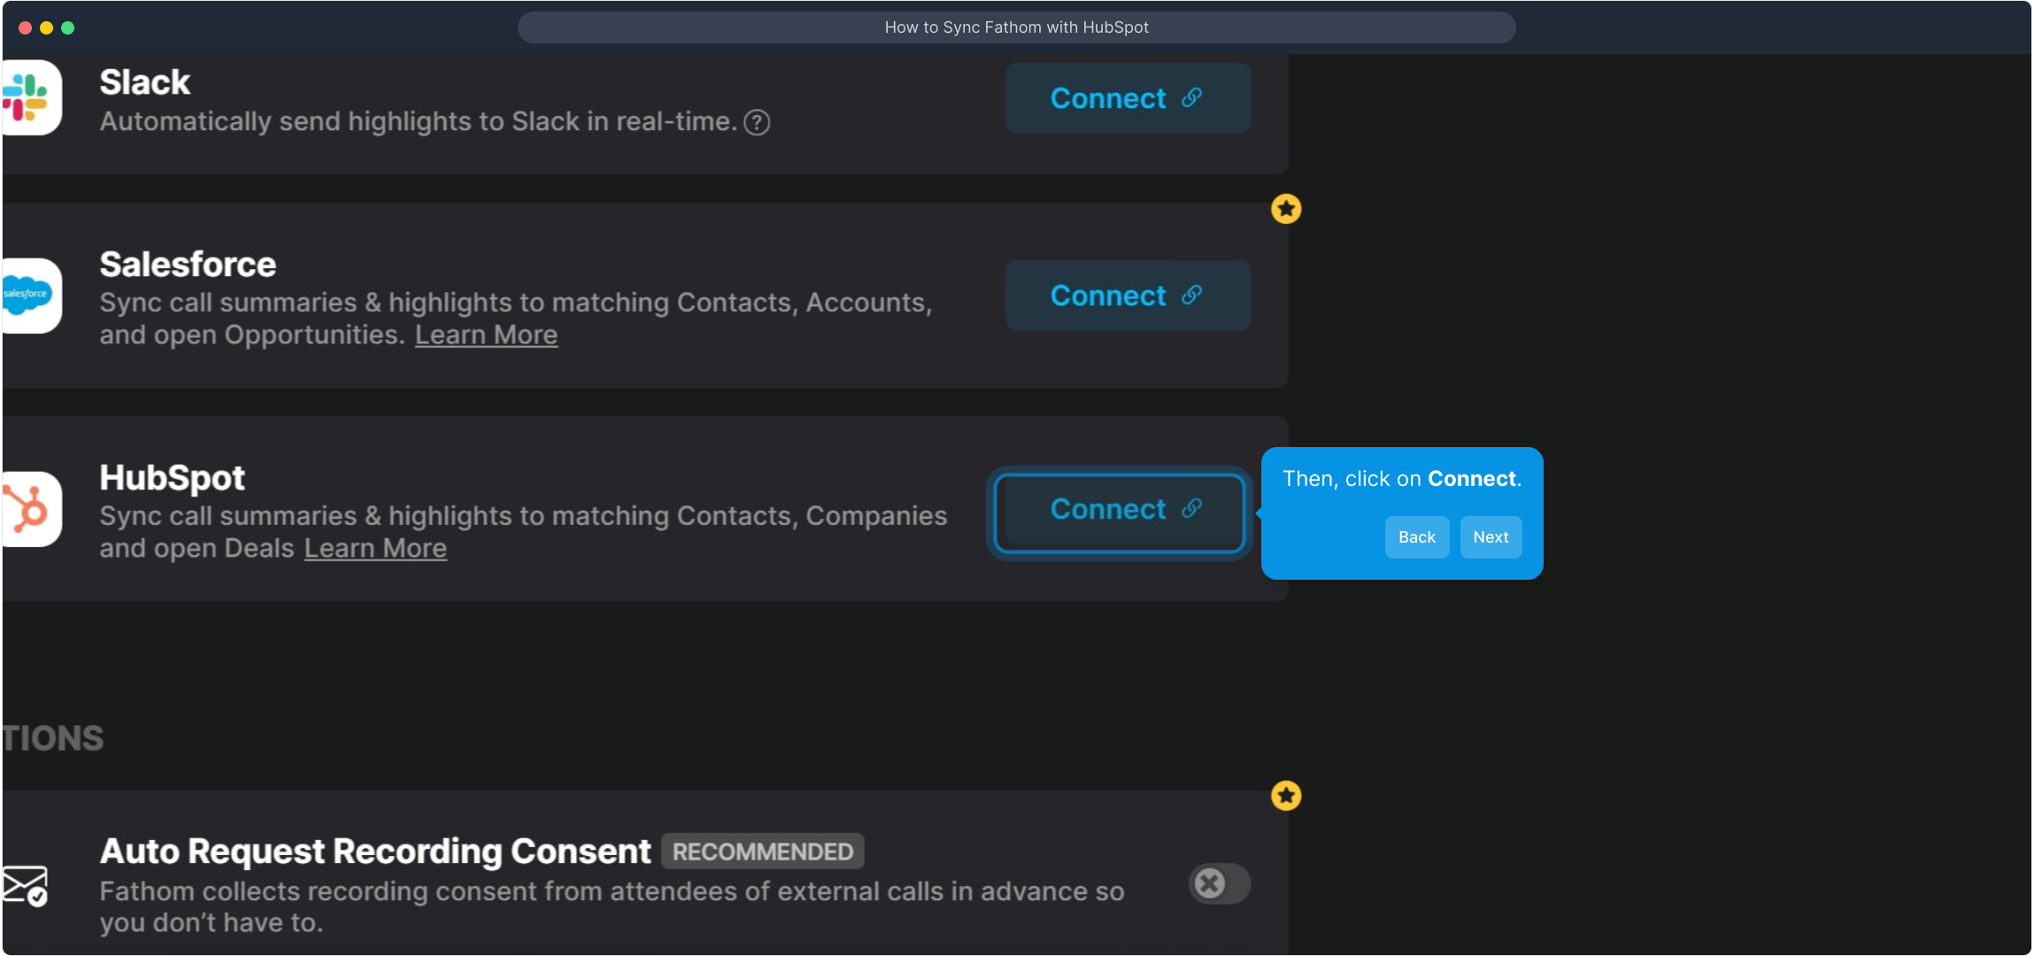
Task: Connect the Salesforce integration
Action: [1128, 296]
